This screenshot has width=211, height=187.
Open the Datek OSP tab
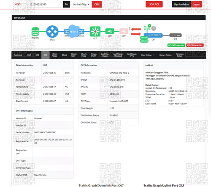coord(74,55)
